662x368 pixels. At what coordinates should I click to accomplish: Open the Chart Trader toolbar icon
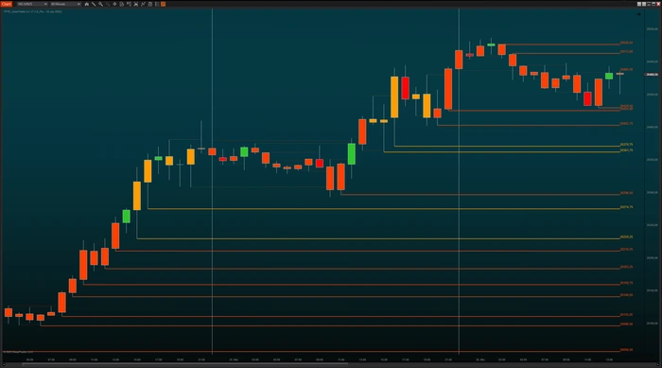129,4
